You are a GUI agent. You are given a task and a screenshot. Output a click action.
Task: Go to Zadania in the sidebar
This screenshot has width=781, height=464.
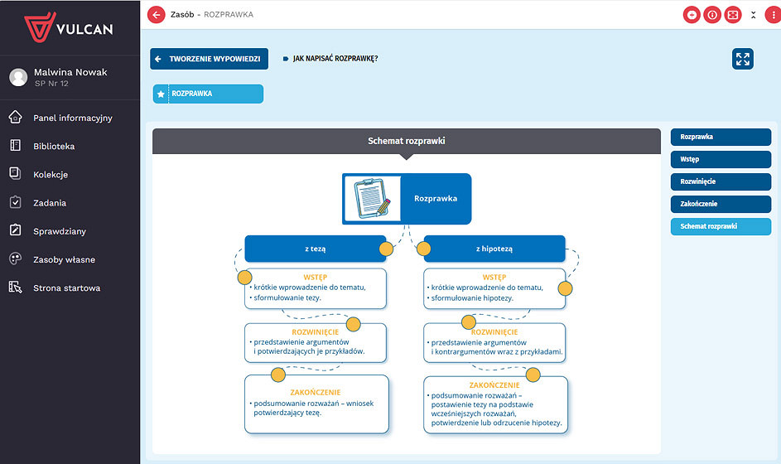coord(50,203)
